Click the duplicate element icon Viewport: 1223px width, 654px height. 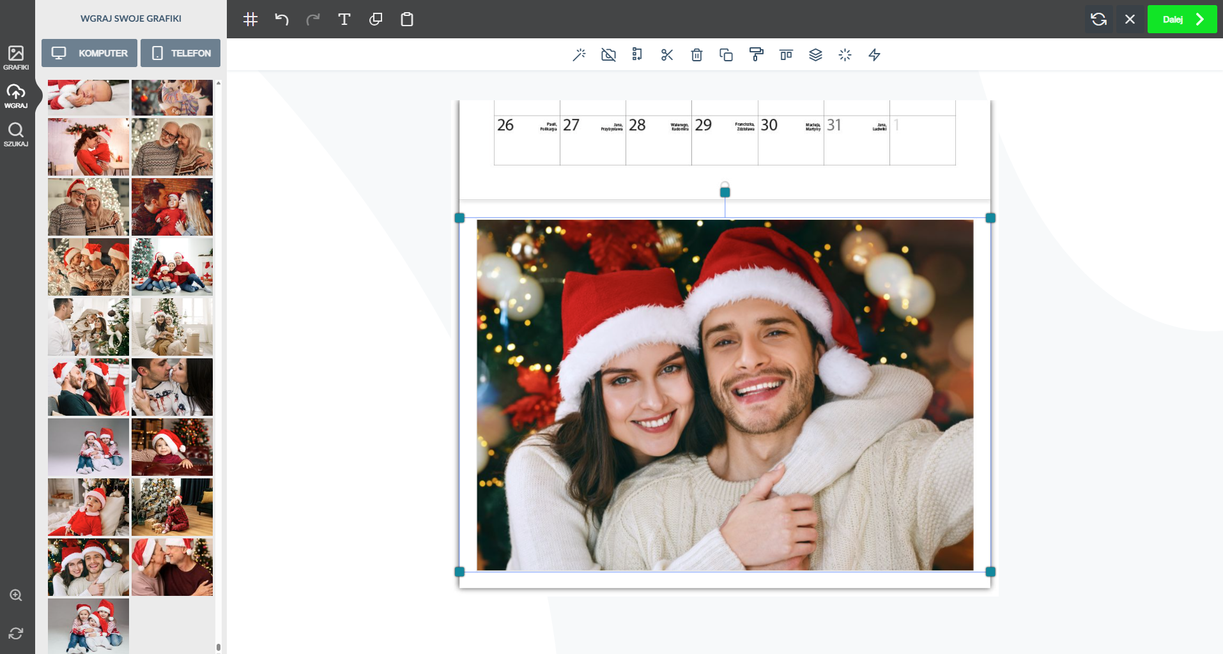[x=726, y=55]
